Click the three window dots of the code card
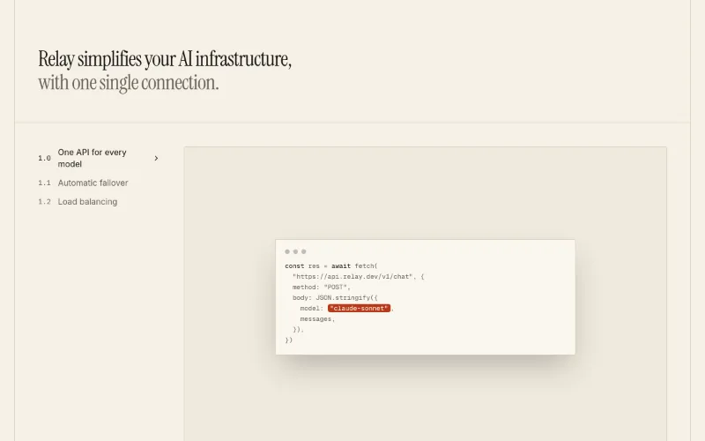The image size is (705, 441). [x=295, y=251]
